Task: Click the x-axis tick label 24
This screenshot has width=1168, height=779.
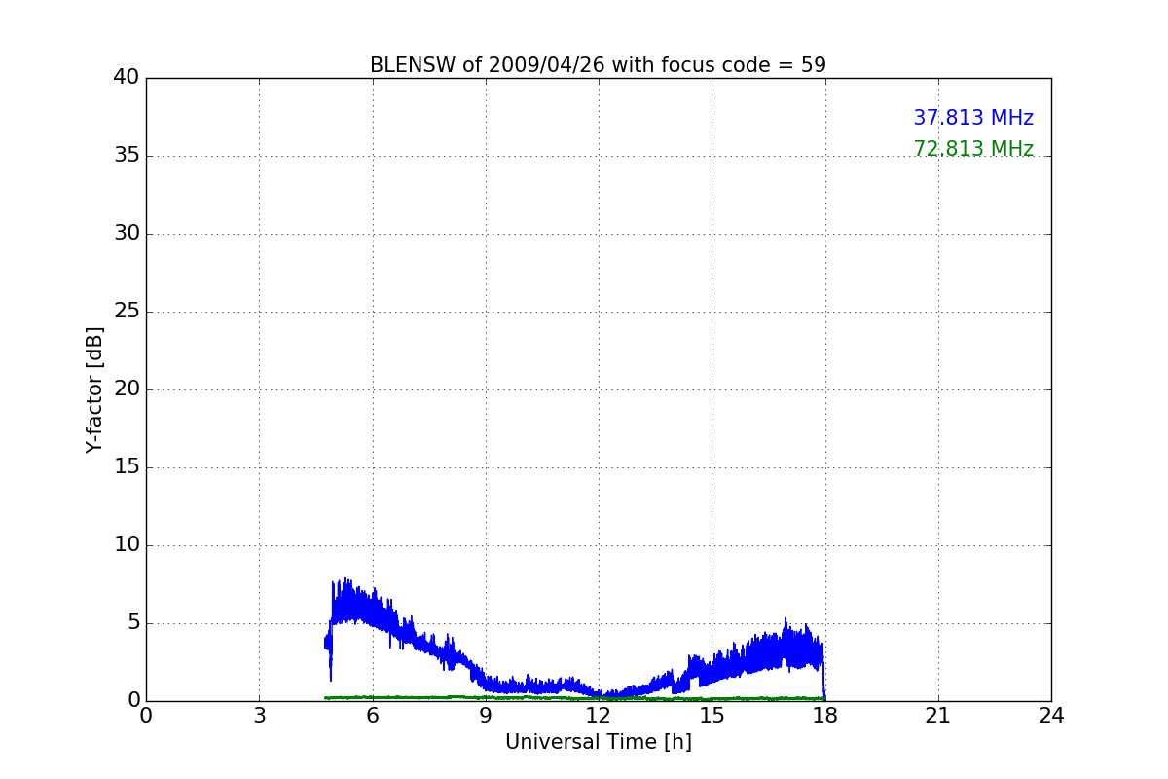Action: (x=1051, y=716)
